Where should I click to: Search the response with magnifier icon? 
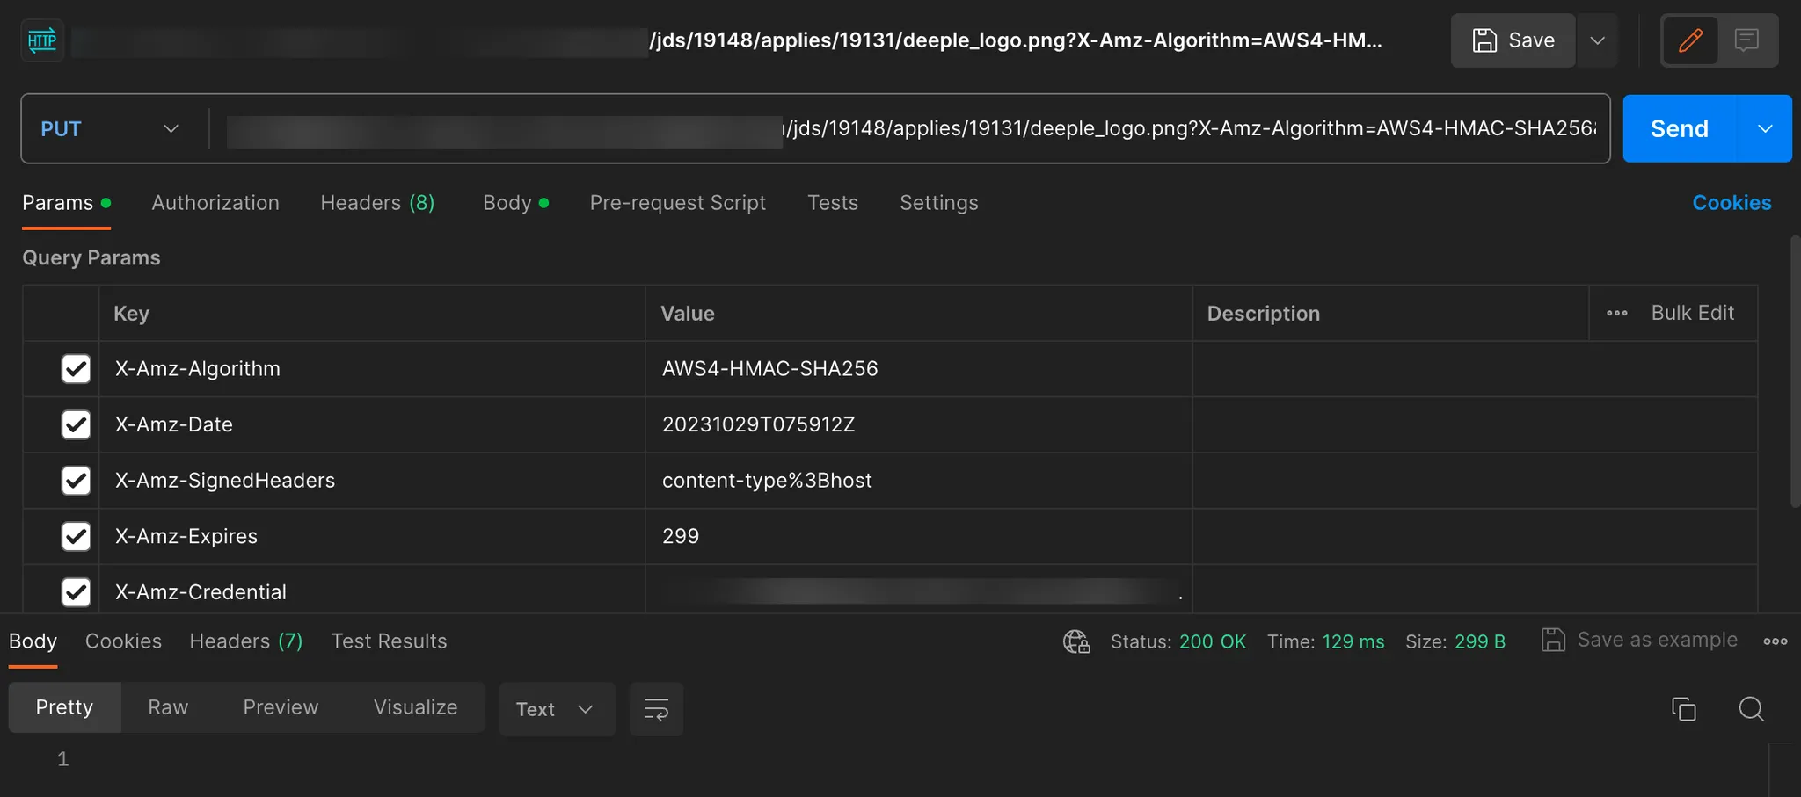[1751, 709]
